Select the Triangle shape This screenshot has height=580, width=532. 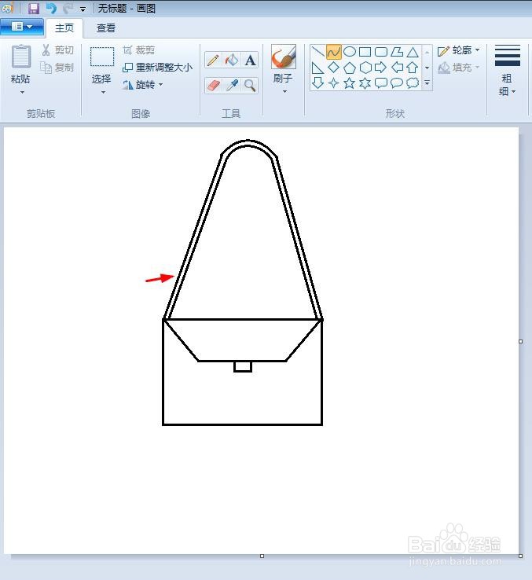[413, 52]
